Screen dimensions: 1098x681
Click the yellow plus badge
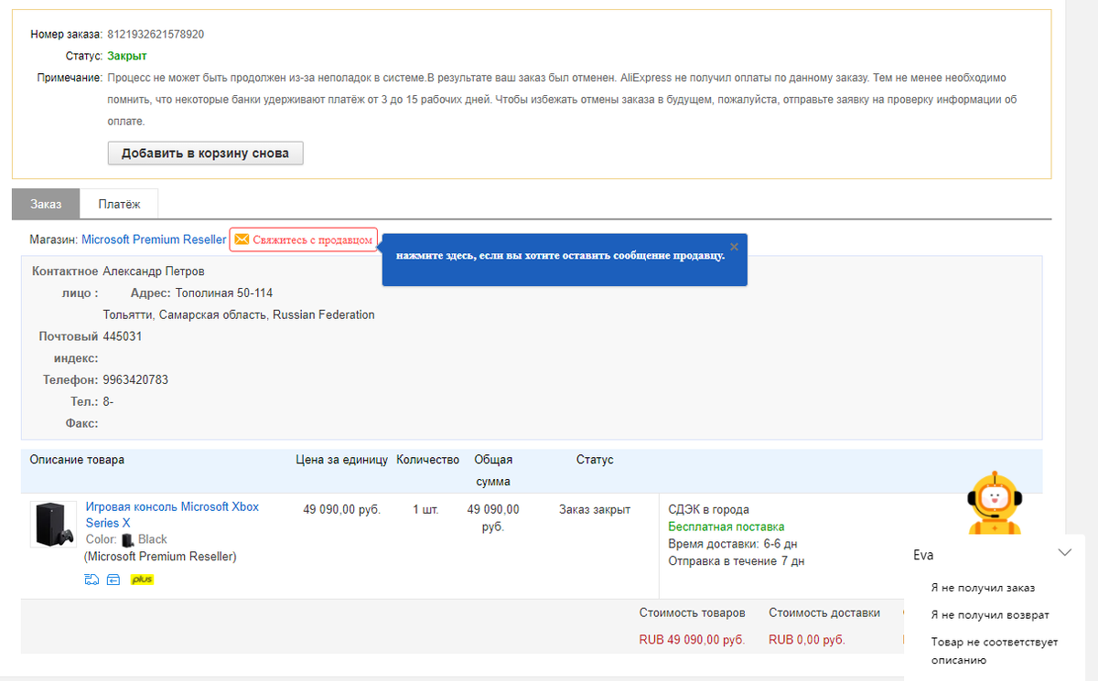tap(142, 579)
